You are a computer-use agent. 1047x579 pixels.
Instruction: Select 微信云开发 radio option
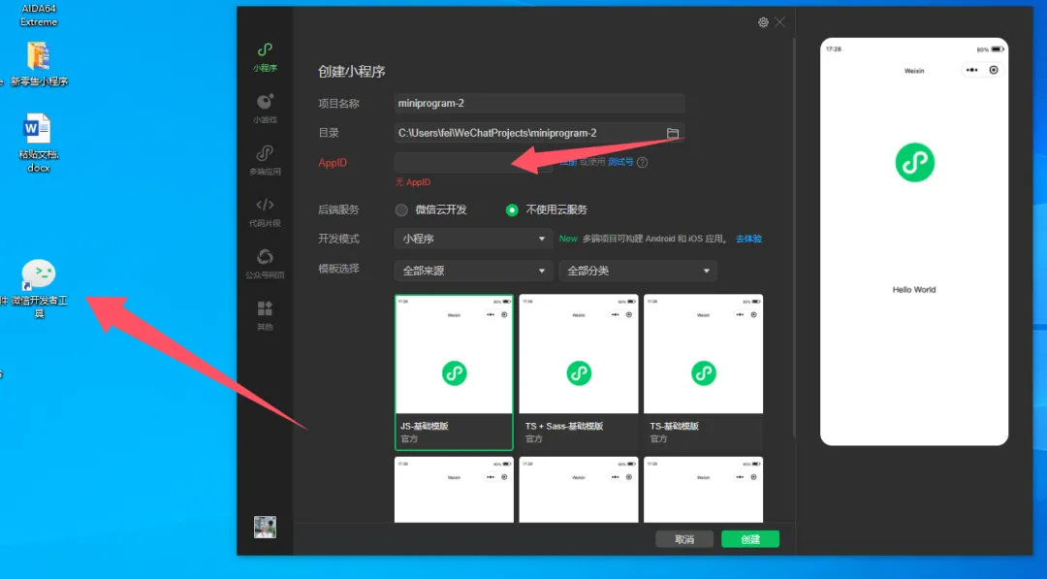pyautogui.click(x=431, y=209)
